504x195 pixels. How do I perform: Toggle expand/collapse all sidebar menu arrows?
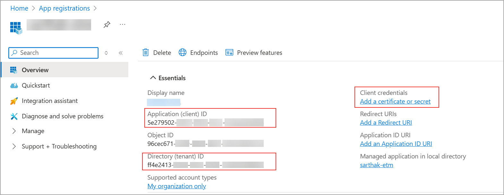point(106,53)
